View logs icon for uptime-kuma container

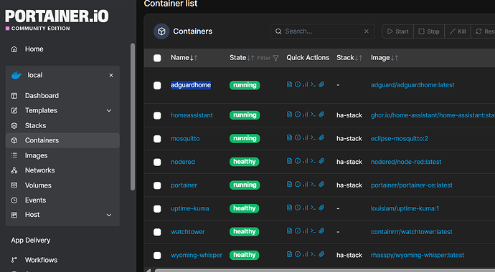point(289,208)
